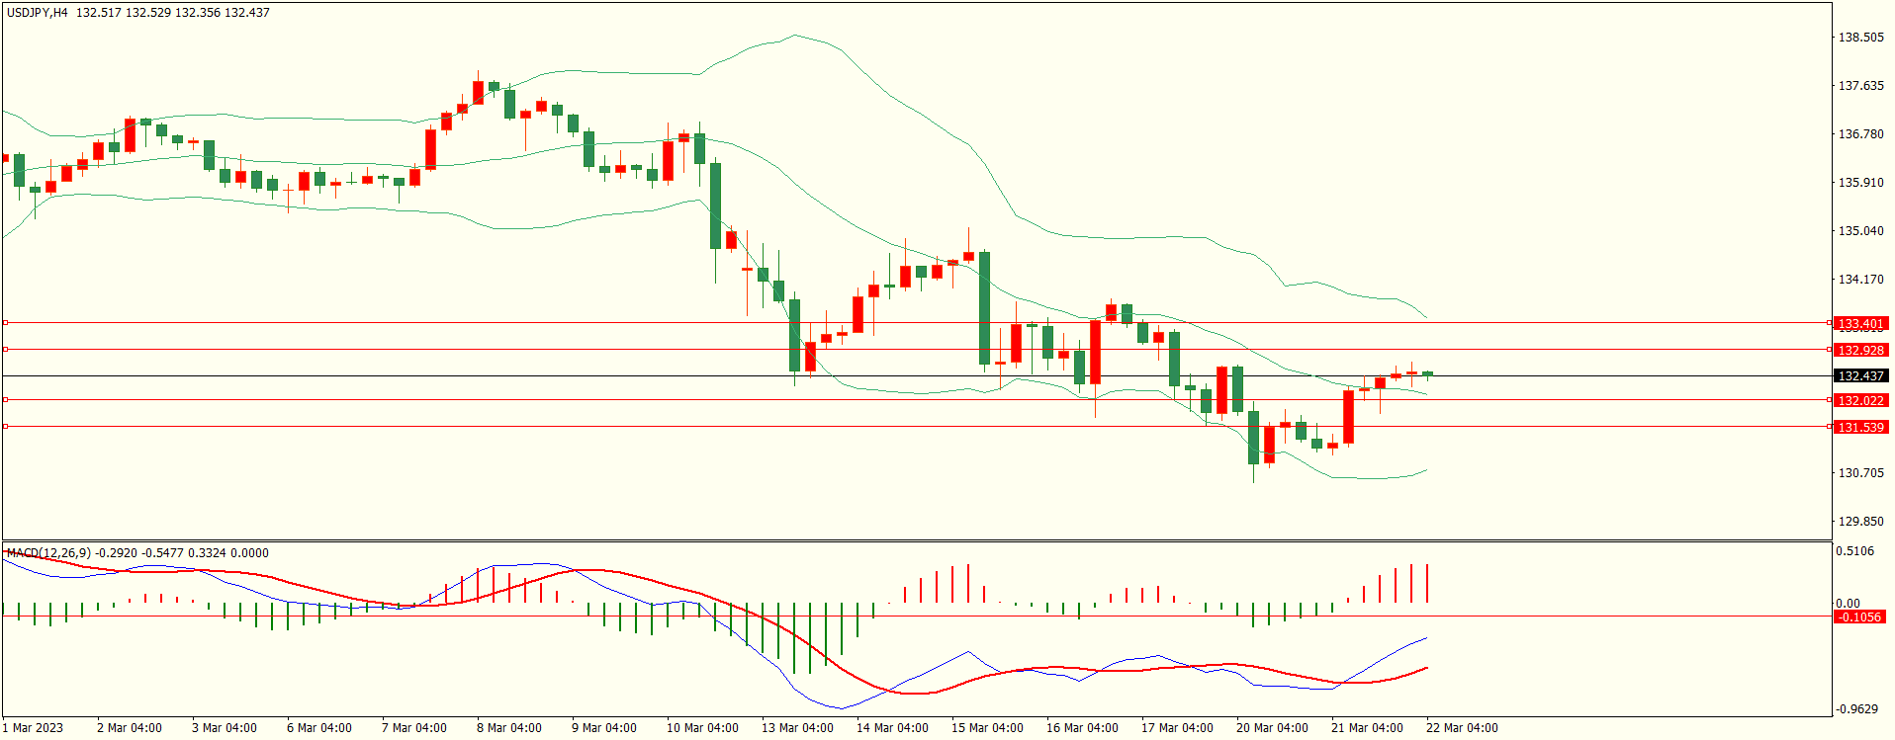
Task: Click the 14 Mar 04:00 date label
Action: point(892,728)
